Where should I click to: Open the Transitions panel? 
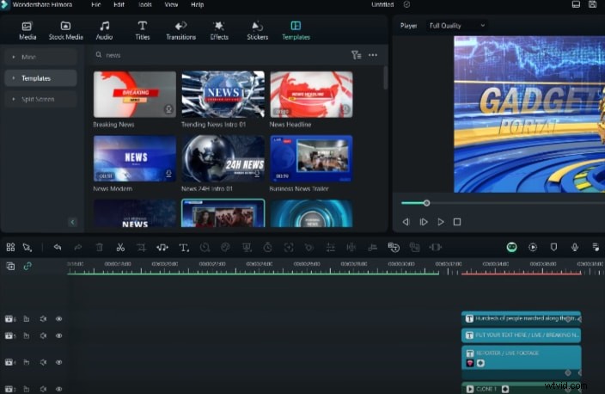click(180, 30)
